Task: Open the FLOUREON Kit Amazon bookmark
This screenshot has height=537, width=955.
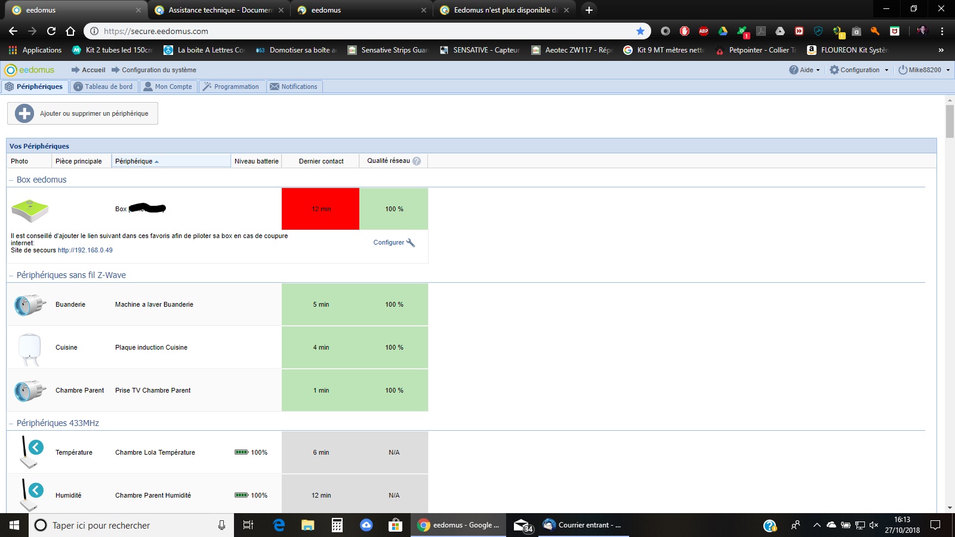Action: click(x=848, y=50)
